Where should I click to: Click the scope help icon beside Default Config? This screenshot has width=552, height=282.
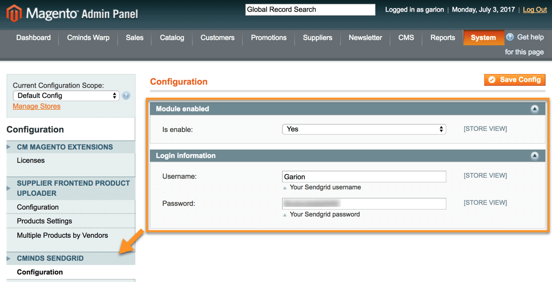(126, 96)
